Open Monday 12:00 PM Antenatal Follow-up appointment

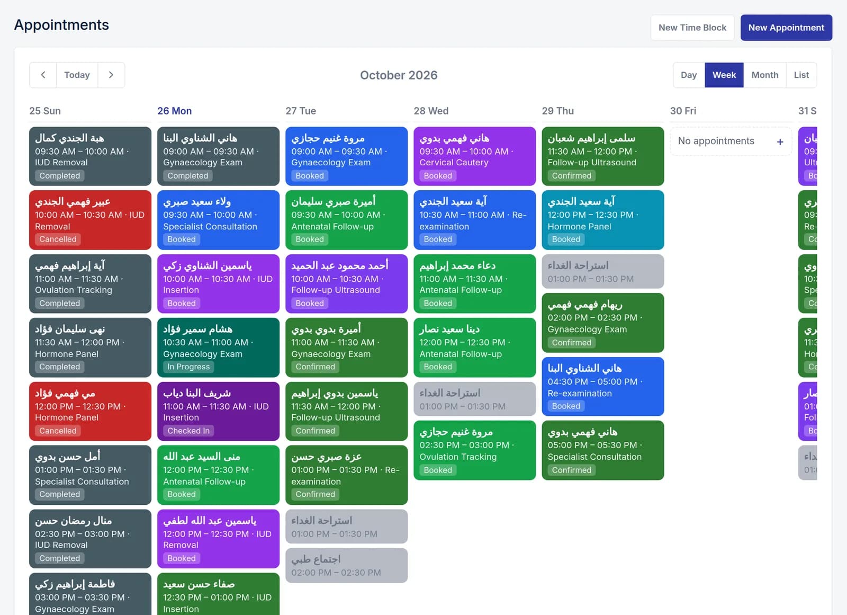(x=218, y=475)
